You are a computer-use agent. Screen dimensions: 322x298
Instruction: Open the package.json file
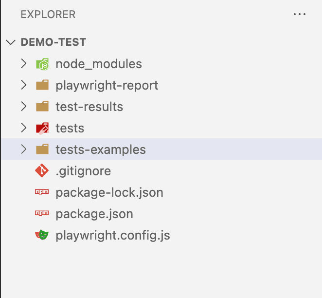[x=94, y=214]
